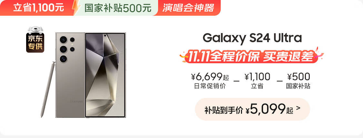The height and width of the screenshot is (138, 363).
Task: Select the 国家补贴500元 tag
Action: pyautogui.click(x=117, y=8)
